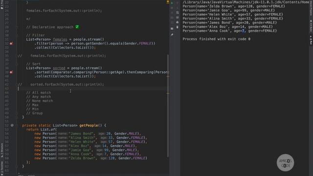Screen dimensions: 313x176
Task: Clear console output with the trash icon
Action: click(177, 27)
